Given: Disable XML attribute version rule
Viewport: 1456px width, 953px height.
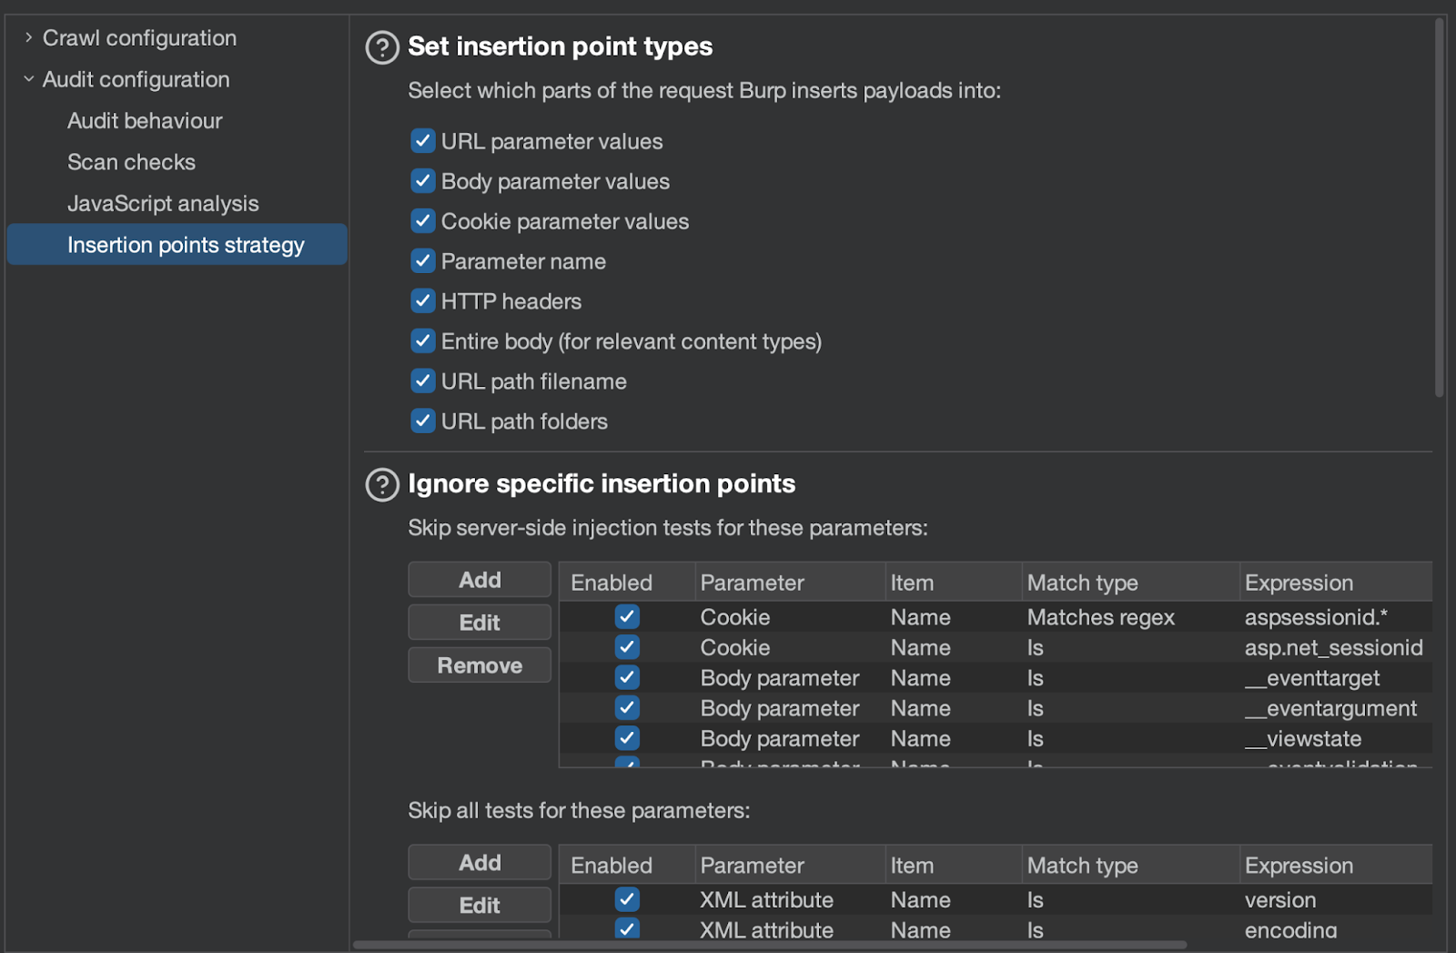Looking at the screenshot, I should click(627, 900).
